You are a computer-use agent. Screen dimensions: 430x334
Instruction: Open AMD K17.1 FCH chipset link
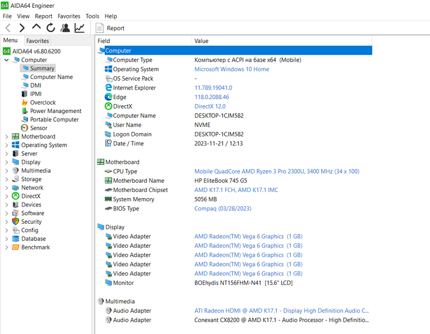coord(236,190)
